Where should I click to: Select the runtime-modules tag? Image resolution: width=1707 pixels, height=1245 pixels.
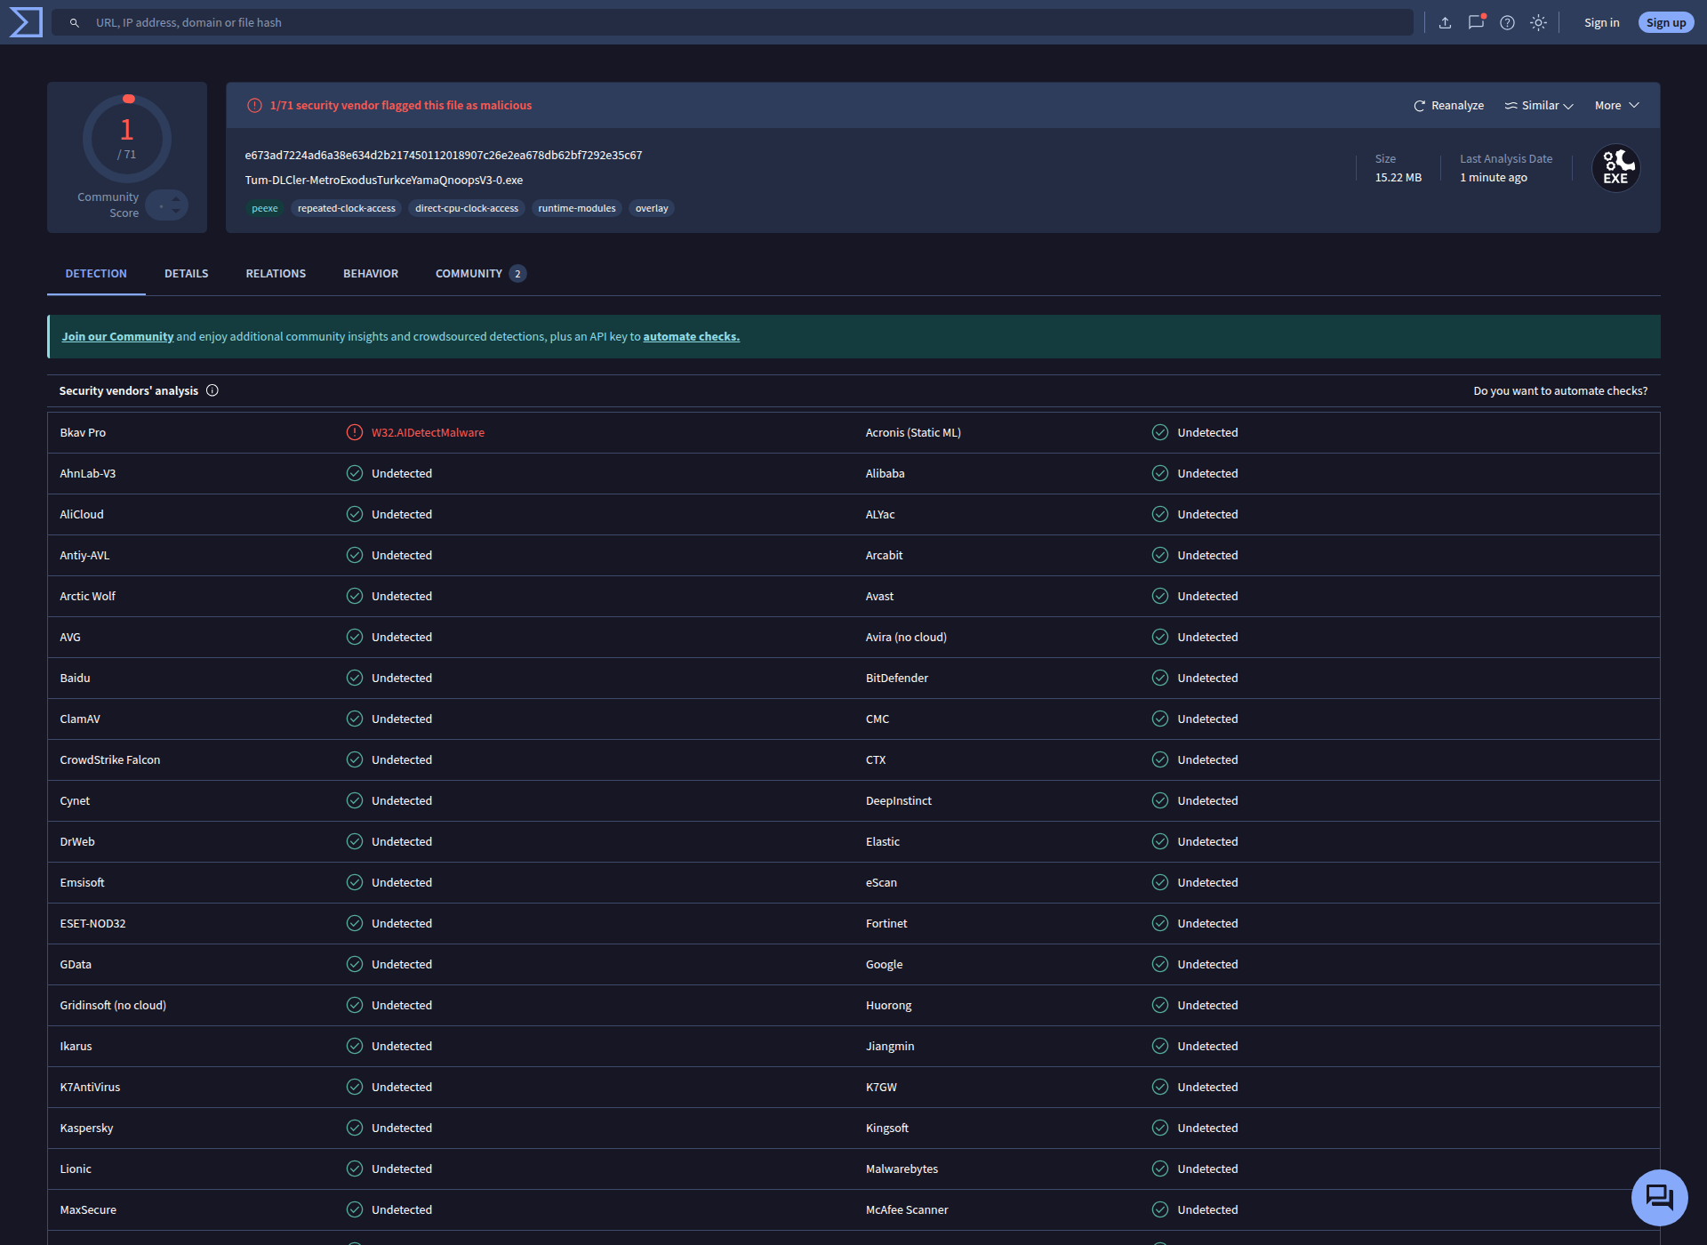coord(577,209)
